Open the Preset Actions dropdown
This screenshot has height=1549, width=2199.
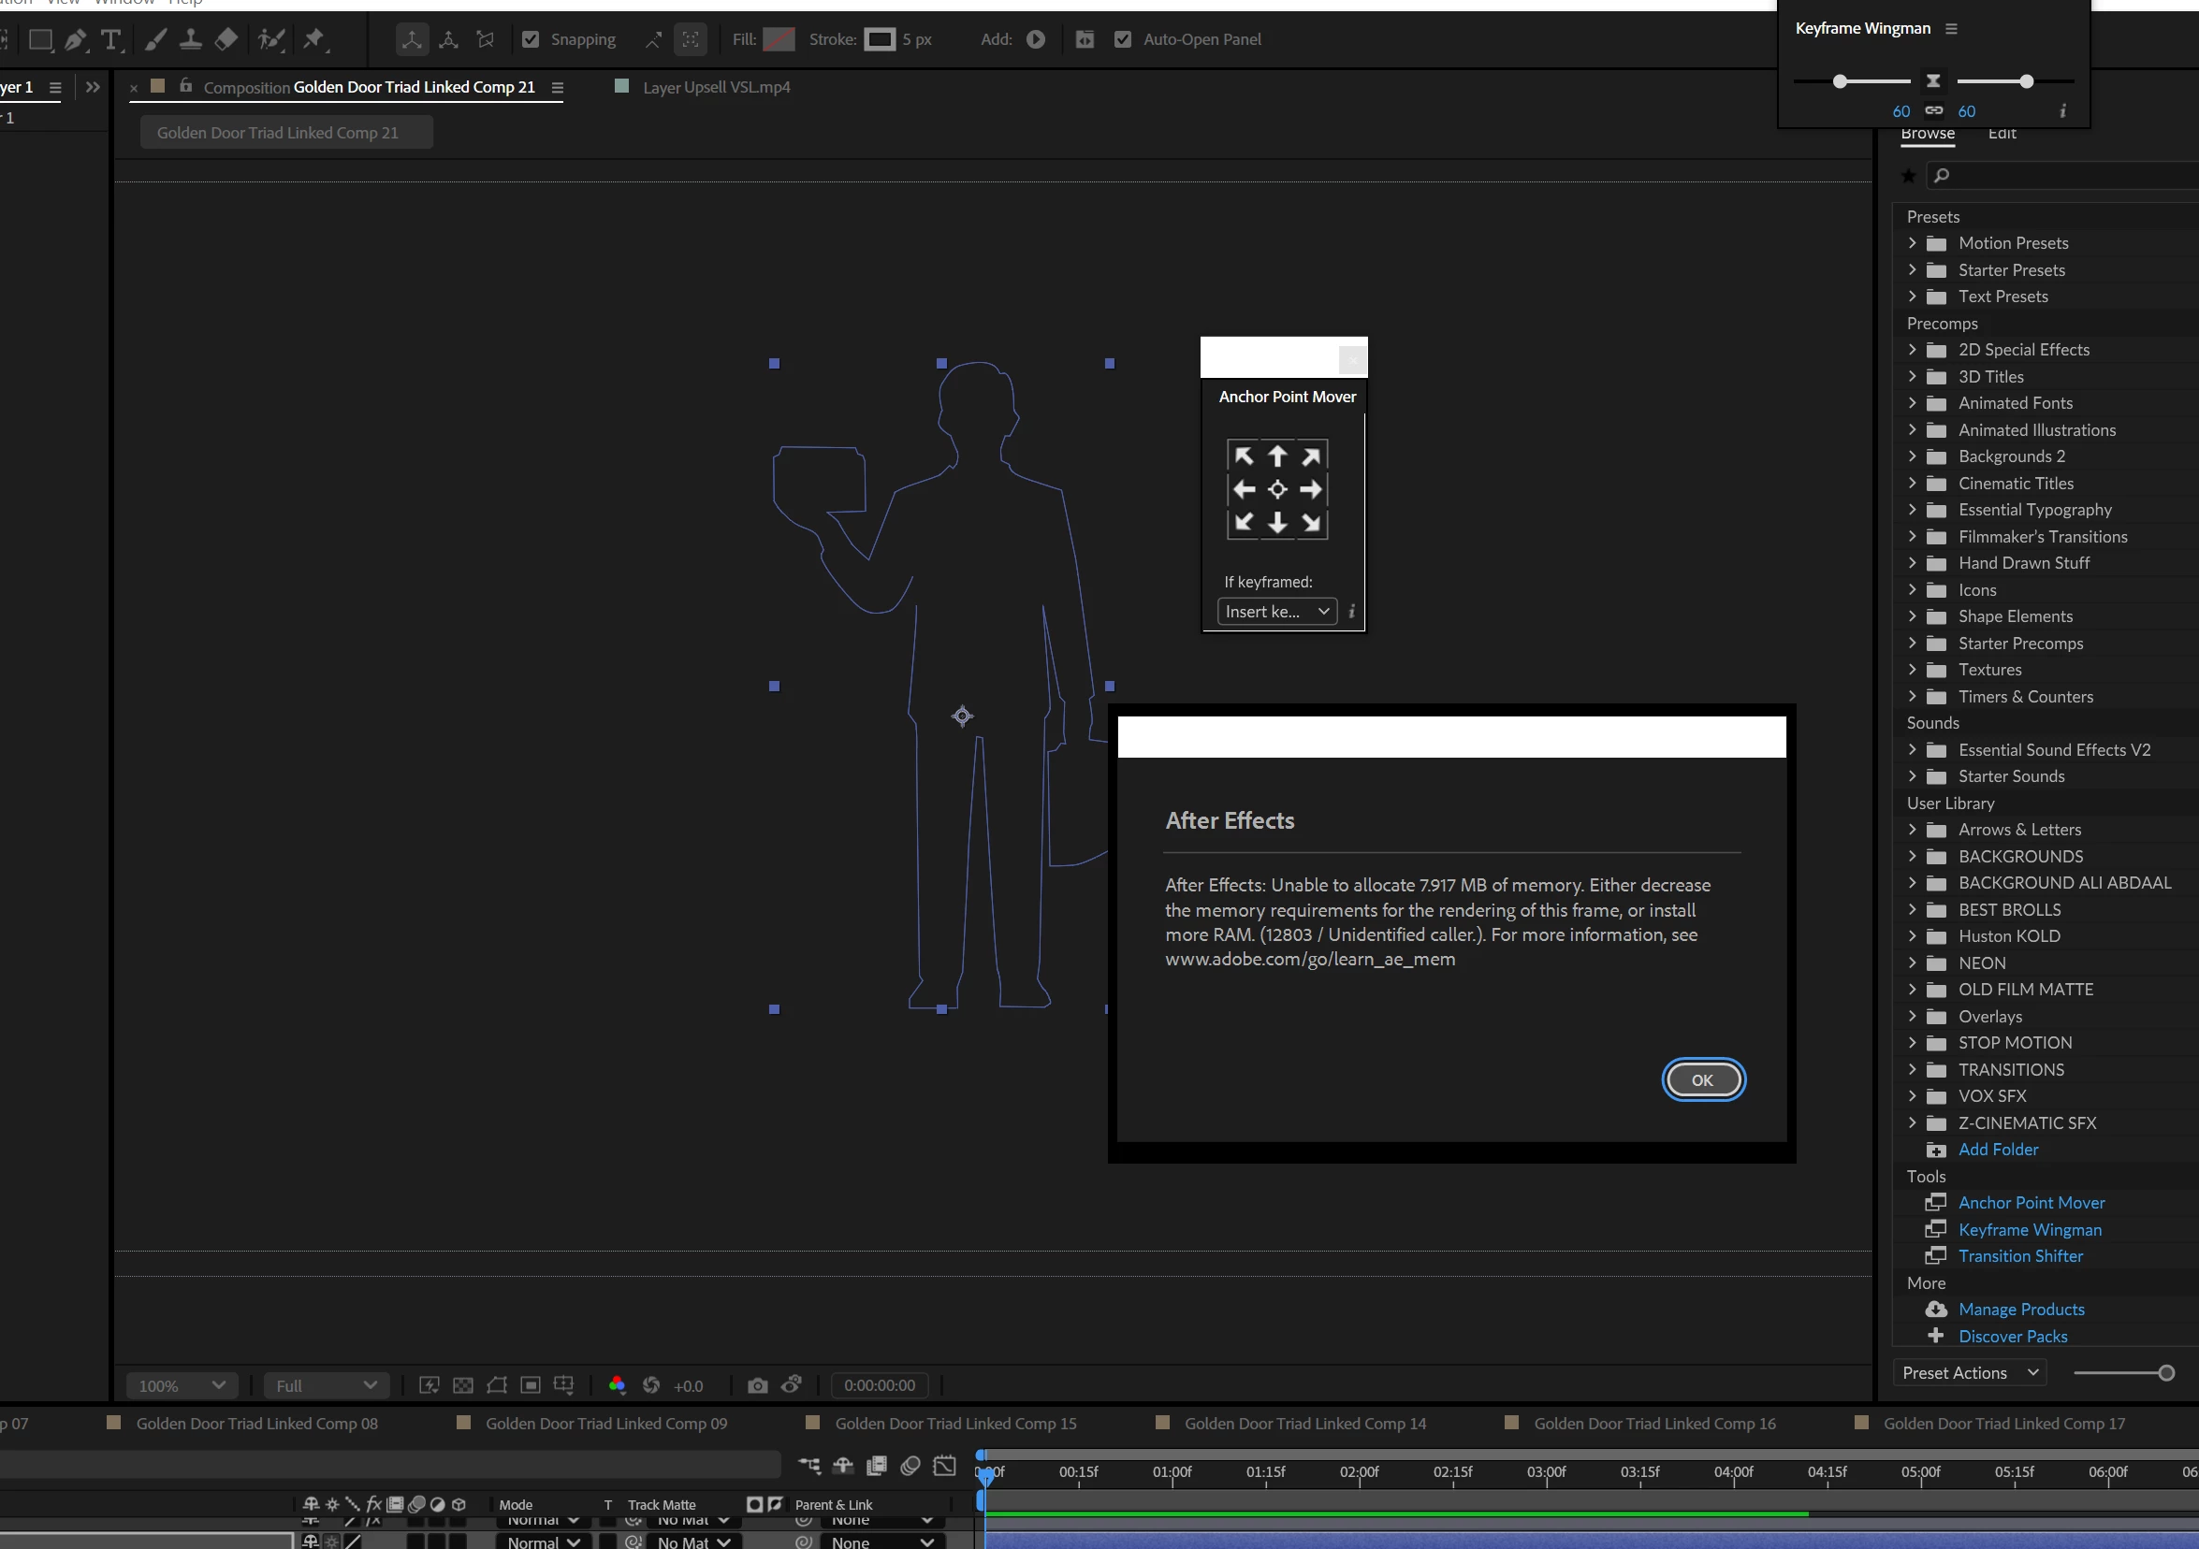1969,1373
